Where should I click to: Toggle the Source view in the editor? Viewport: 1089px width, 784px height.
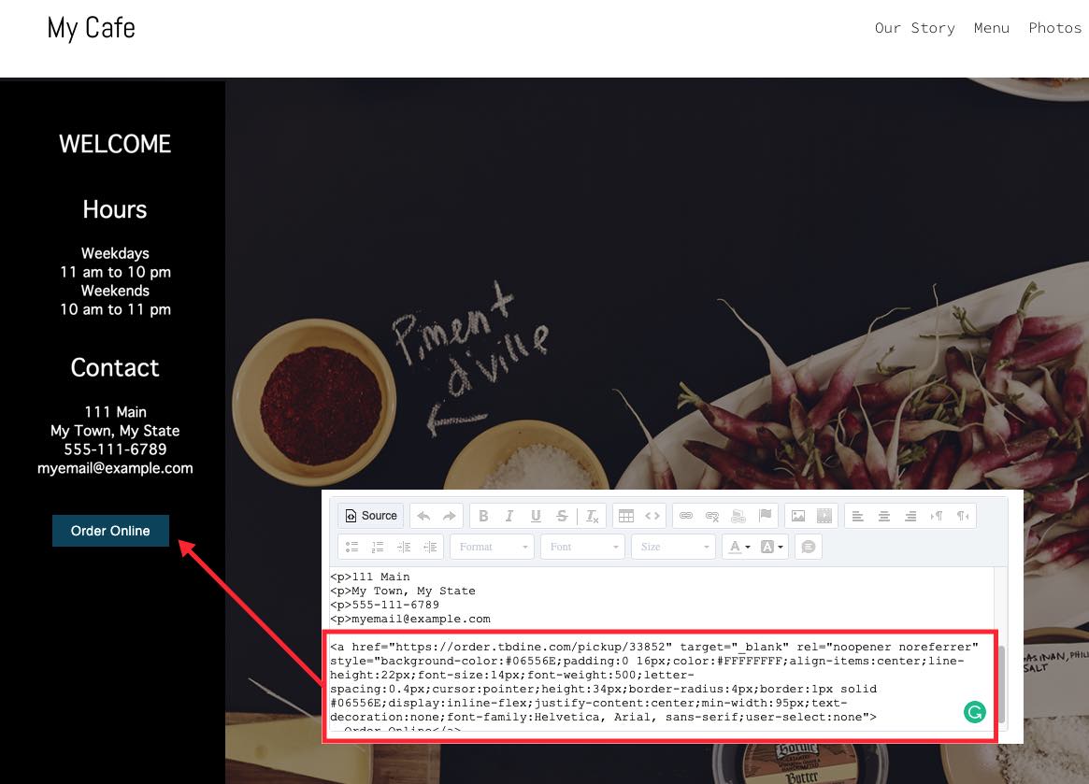370,515
